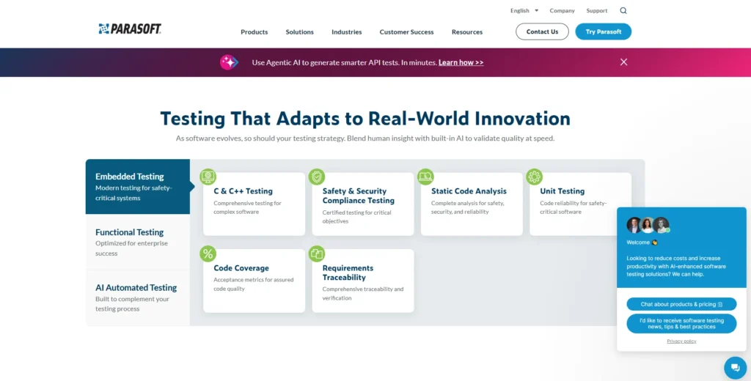
Task: Open the Industries menu
Action: (x=347, y=32)
